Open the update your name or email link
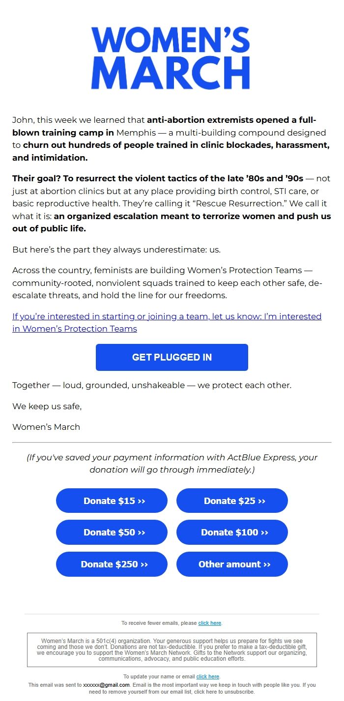 [208, 676]
